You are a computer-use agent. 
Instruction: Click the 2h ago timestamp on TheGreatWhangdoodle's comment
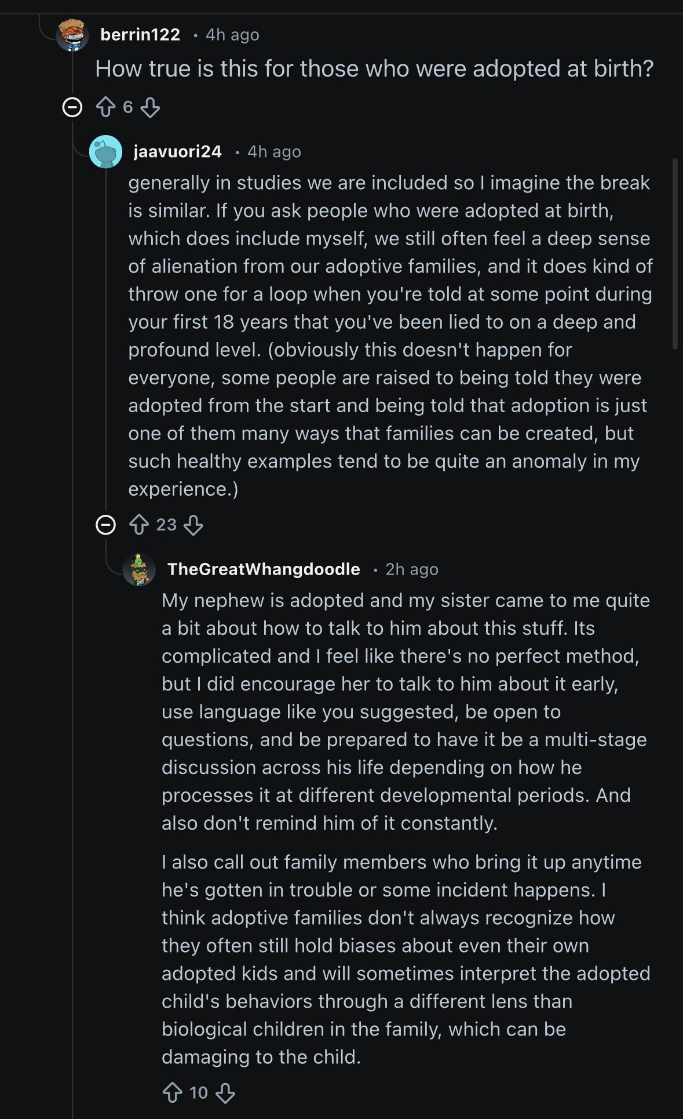[412, 569]
